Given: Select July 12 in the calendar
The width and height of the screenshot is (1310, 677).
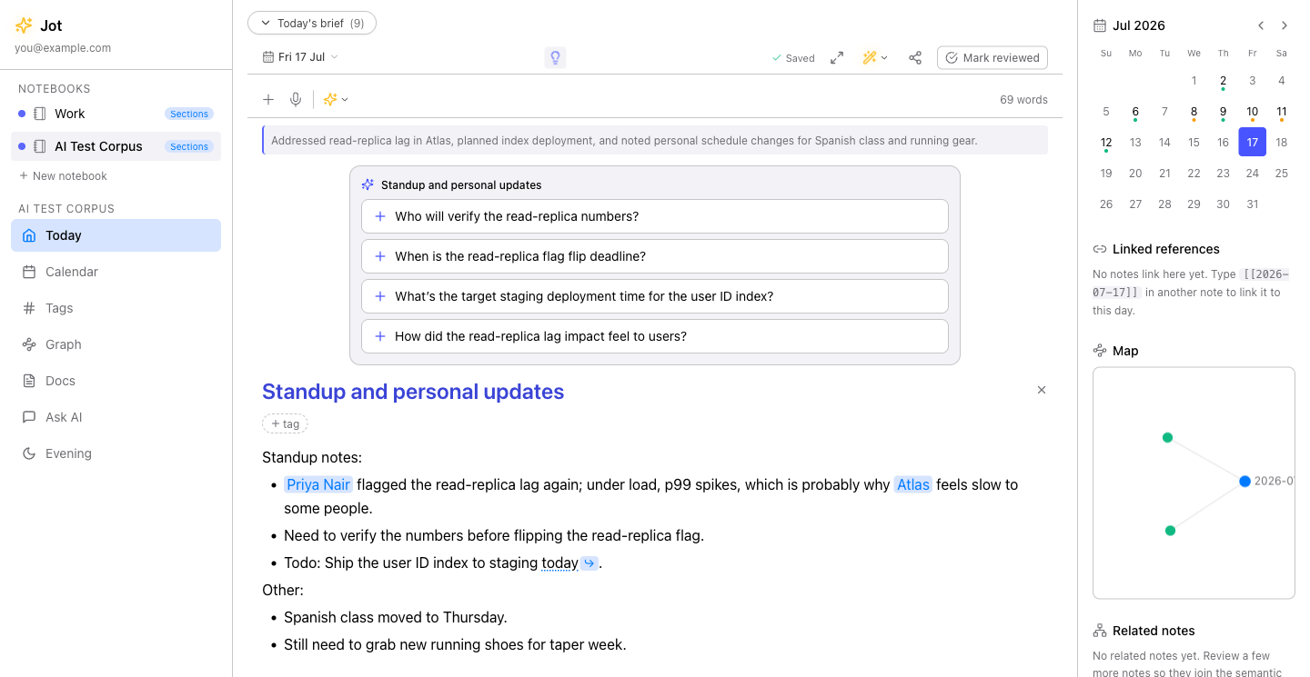Looking at the screenshot, I should coord(1106,143).
